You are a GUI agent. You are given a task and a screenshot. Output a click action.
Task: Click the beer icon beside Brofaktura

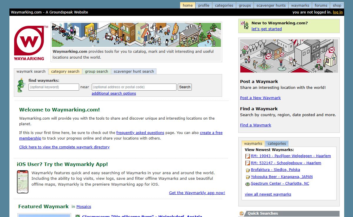[247, 170]
